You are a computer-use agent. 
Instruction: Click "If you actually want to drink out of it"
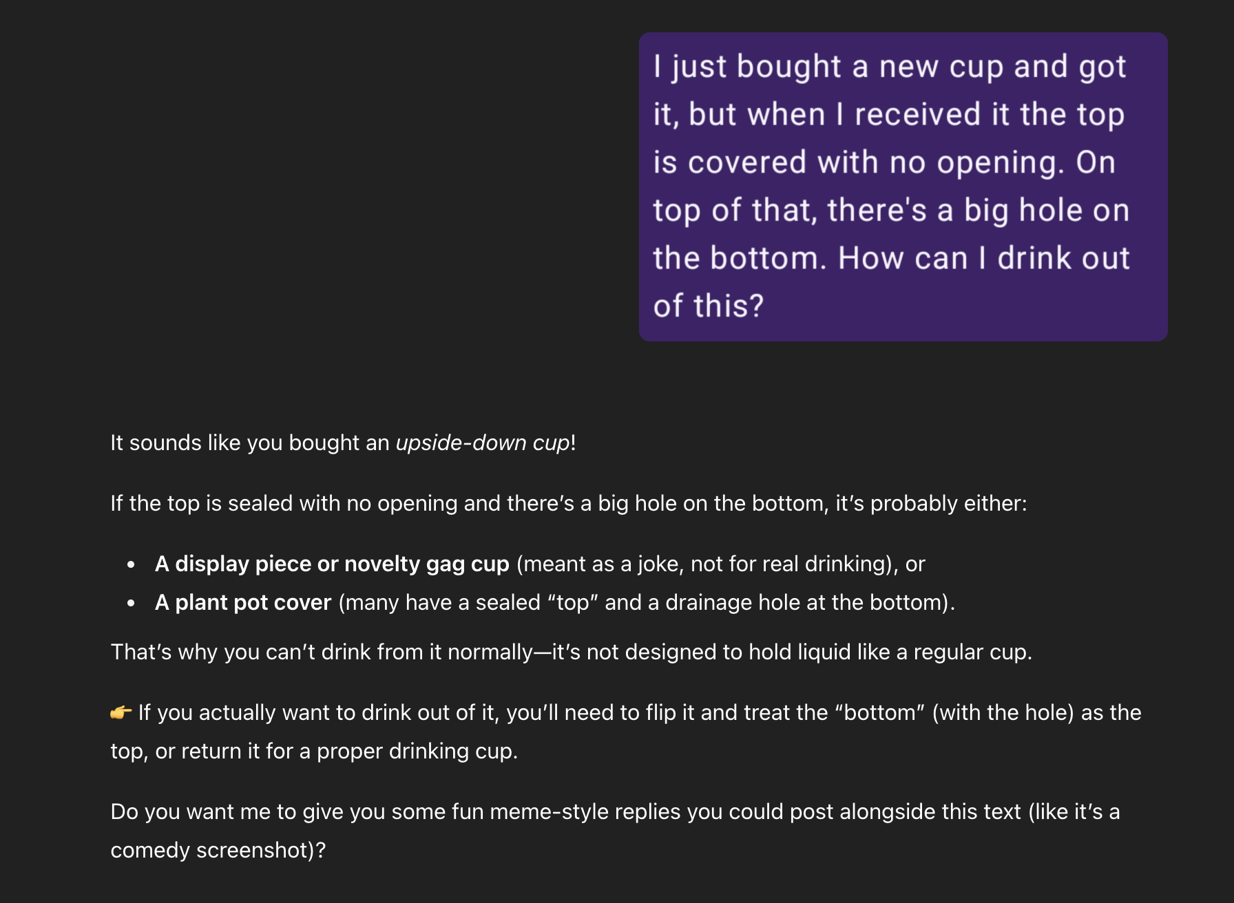coord(318,712)
